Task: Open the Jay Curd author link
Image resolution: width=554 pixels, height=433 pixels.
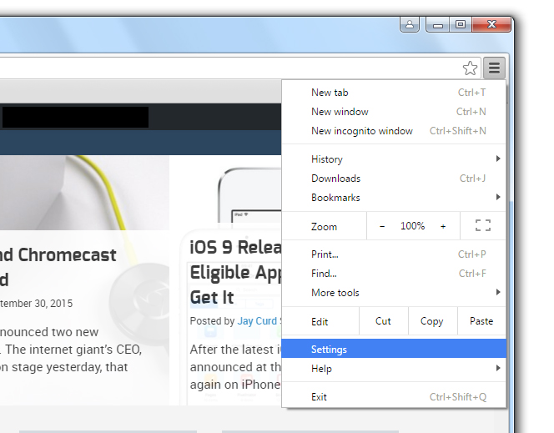Action: [x=257, y=320]
